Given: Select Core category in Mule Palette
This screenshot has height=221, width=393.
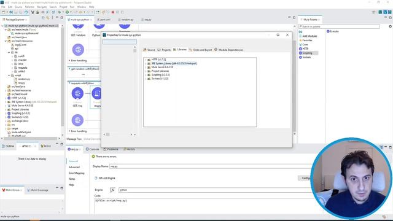Looking at the screenshot, I should click(305, 45).
